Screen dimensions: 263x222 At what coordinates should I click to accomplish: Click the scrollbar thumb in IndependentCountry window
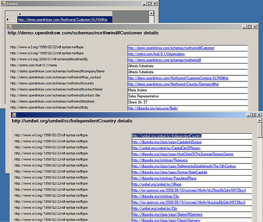click(259, 130)
